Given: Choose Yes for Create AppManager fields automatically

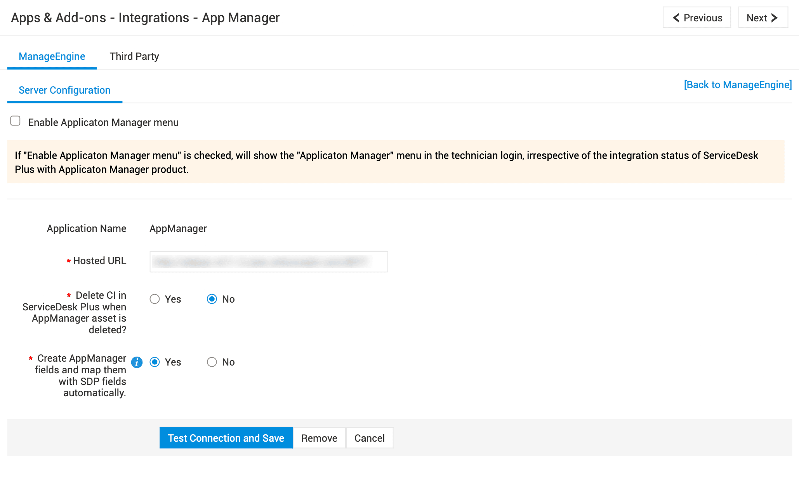Looking at the screenshot, I should click(155, 362).
